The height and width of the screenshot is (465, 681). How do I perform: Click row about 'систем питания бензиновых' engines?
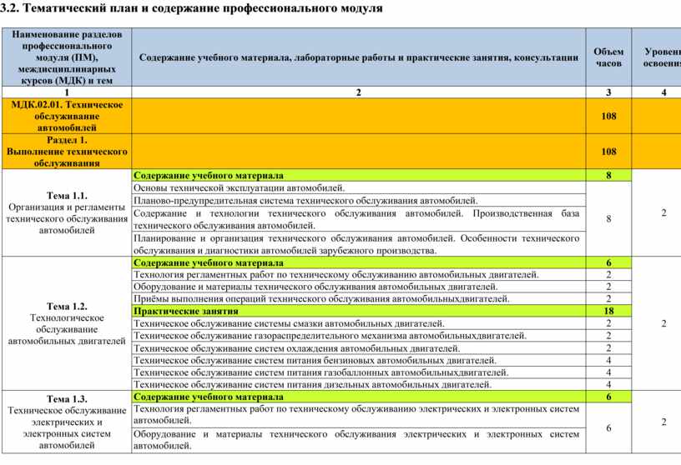click(315, 360)
